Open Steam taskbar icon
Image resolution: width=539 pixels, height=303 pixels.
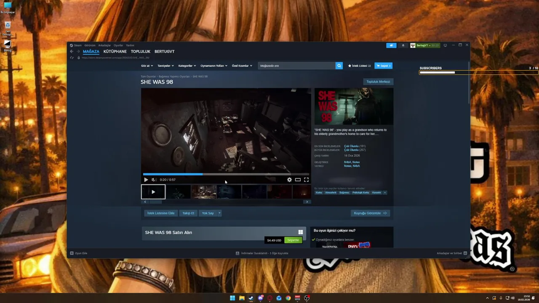251,298
